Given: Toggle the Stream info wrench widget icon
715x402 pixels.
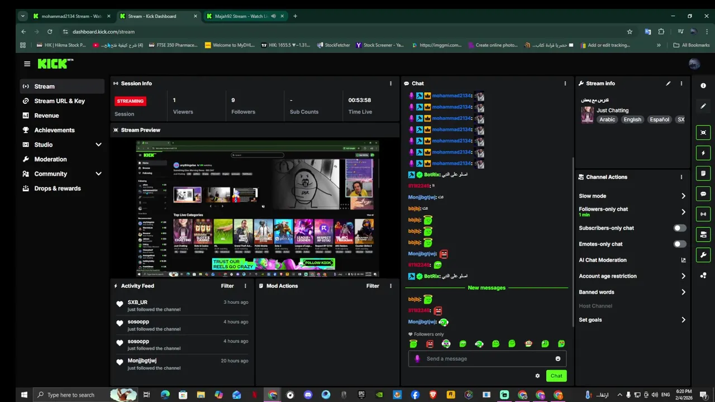Looking at the screenshot, I should pos(703,255).
